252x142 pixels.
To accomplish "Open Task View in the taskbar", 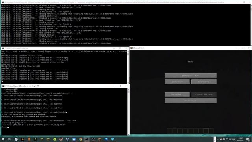I will tap(9, 139).
